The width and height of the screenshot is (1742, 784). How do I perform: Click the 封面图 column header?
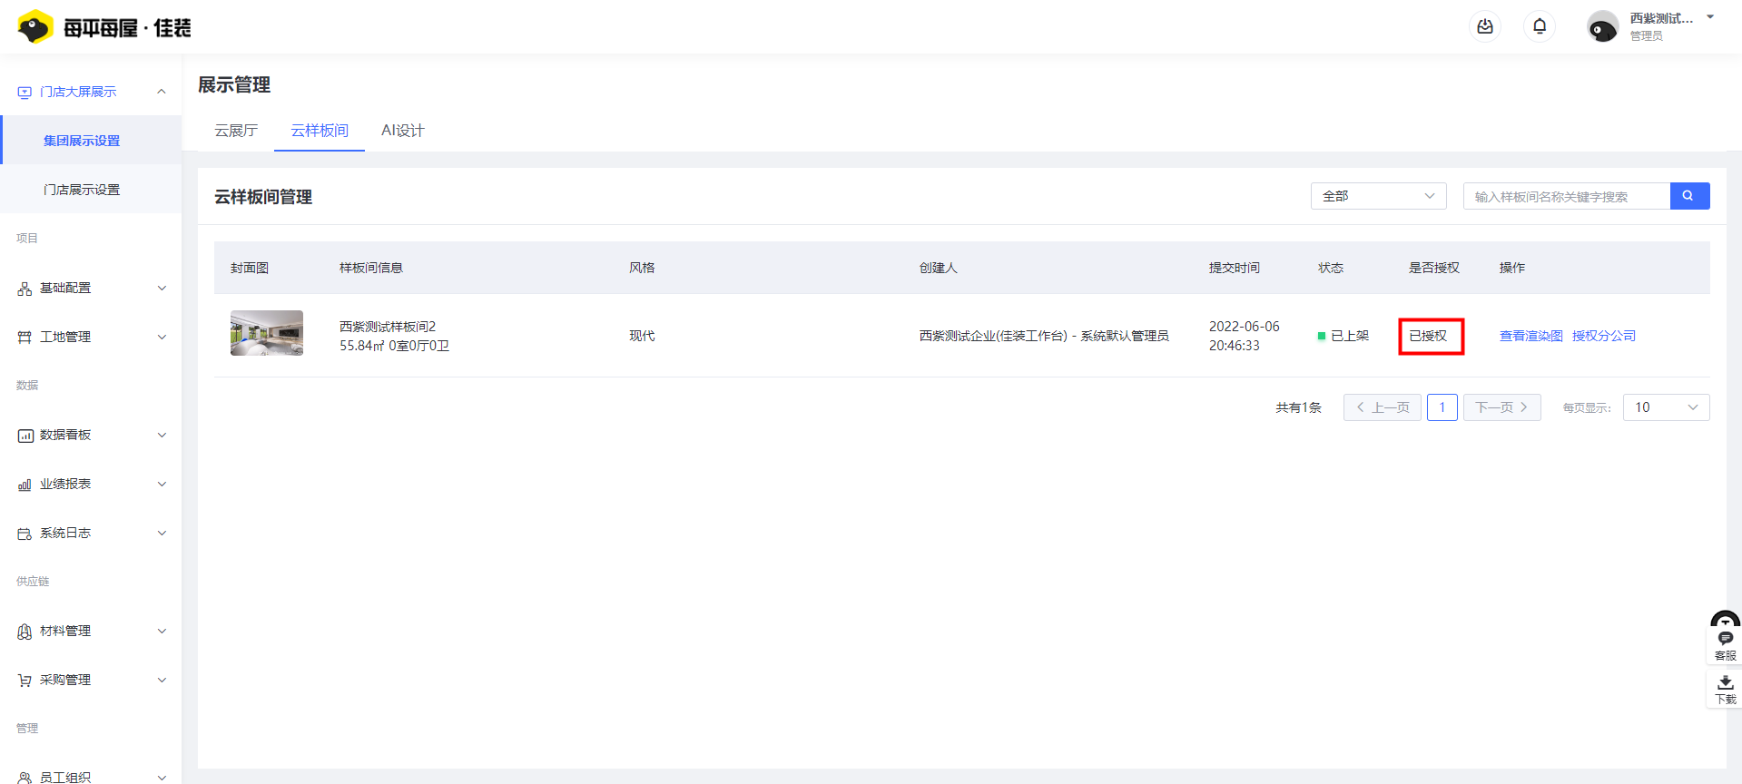coord(250,268)
